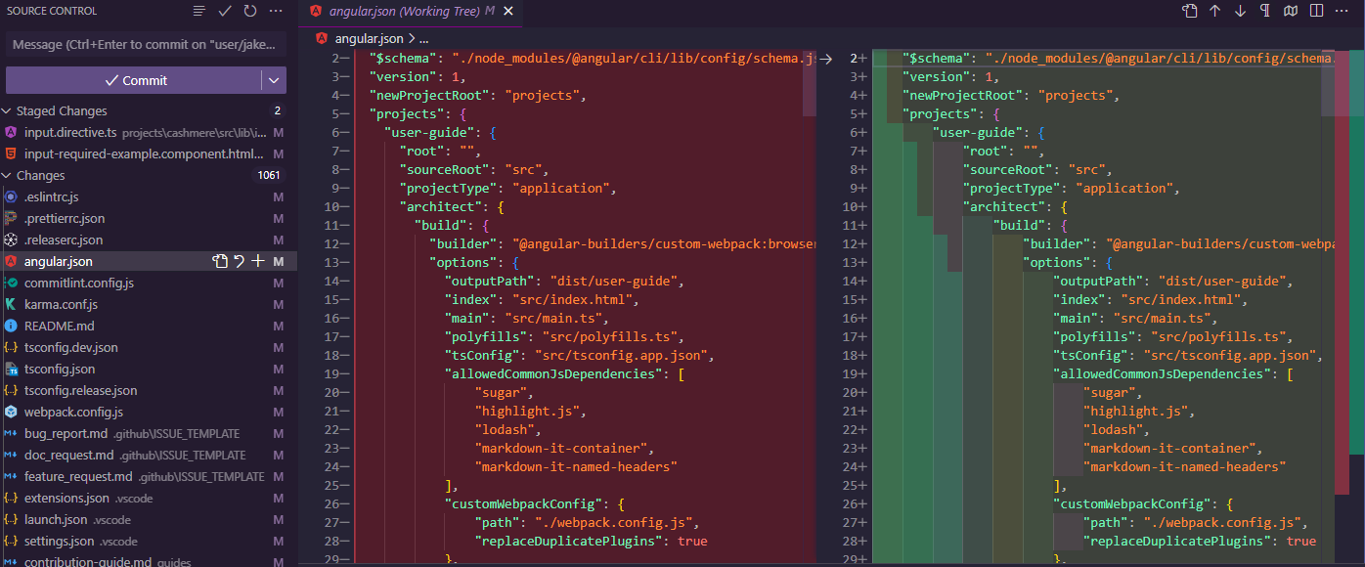Click right pane line "projectType": "application"
This screenshot has height=567, width=1365.
[x=1072, y=188]
